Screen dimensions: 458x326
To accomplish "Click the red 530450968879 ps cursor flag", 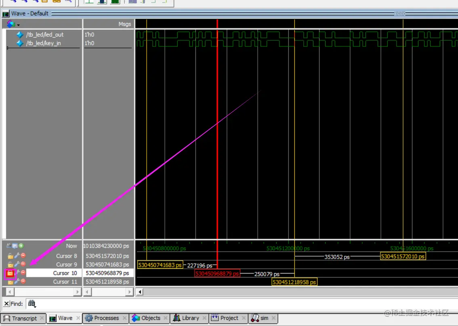I will [x=217, y=274].
